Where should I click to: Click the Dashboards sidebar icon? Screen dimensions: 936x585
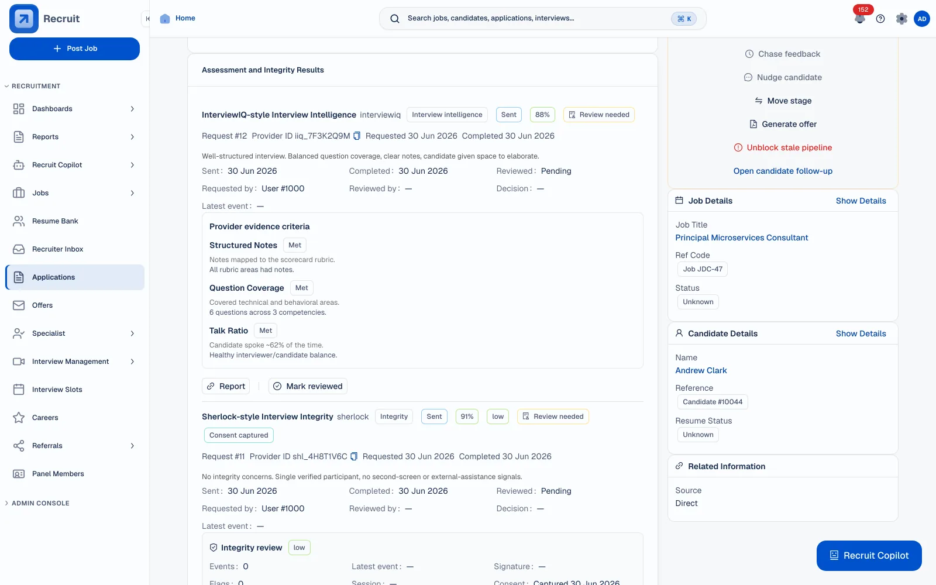click(19, 109)
